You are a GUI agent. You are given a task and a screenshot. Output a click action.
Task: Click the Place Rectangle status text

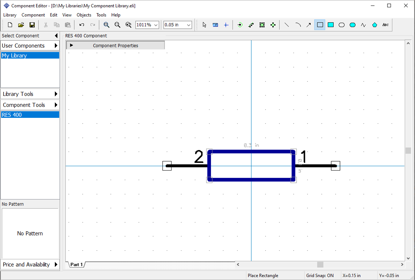tap(263, 276)
